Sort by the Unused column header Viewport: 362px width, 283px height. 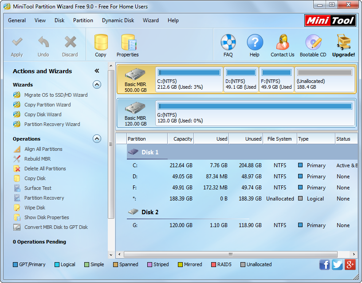246,139
